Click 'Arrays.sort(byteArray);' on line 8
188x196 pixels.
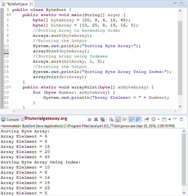(62, 36)
